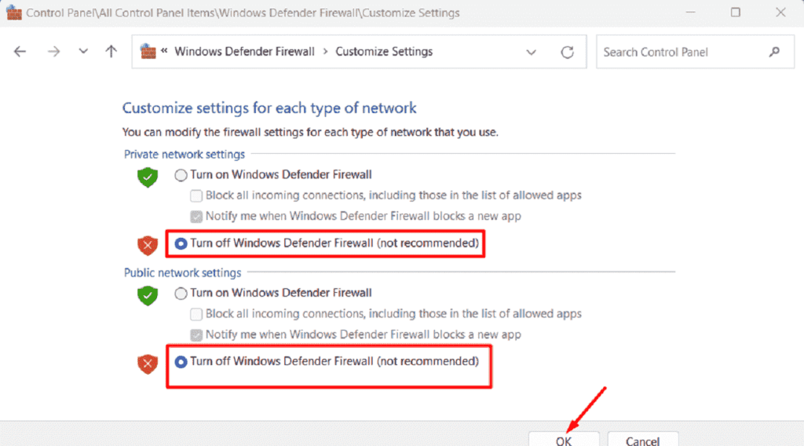
Task: Check Block all incoming connections under Public
Action: [196, 314]
